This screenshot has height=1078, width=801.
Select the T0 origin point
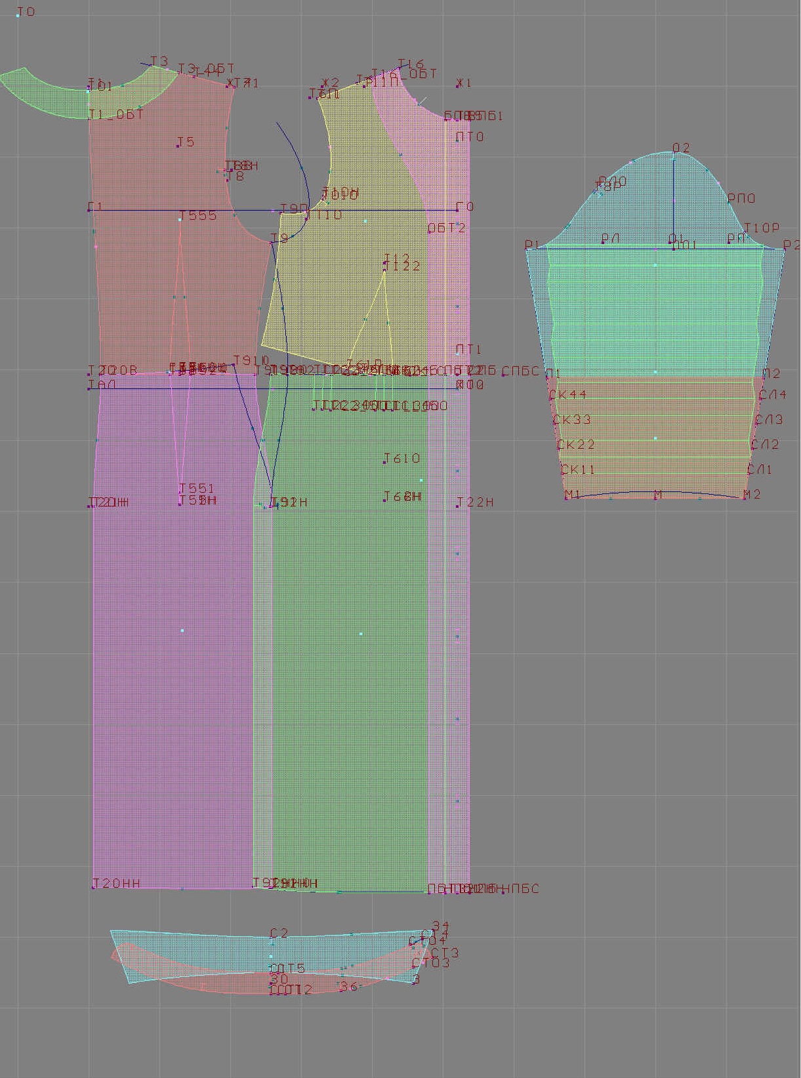tap(18, 14)
